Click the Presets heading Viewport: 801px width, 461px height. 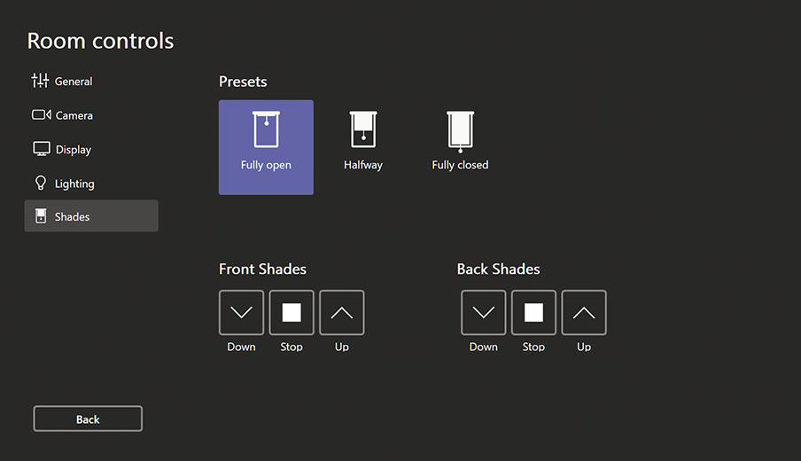[243, 82]
